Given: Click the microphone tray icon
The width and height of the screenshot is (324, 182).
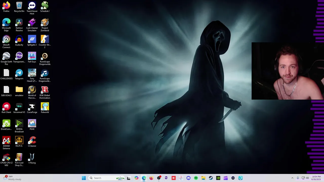Looking at the screenshot, I should click(x=298, y=178).
